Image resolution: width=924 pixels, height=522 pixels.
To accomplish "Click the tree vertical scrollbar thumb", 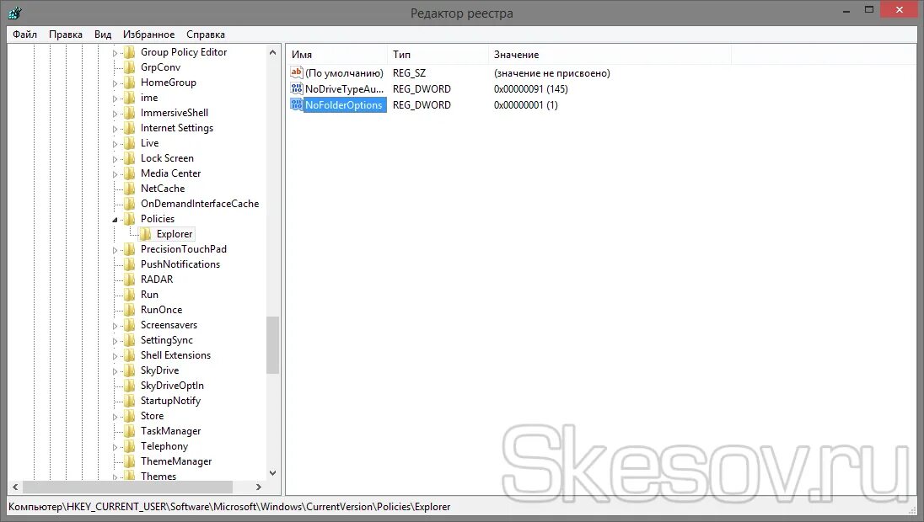I will (x=272, y=345).
